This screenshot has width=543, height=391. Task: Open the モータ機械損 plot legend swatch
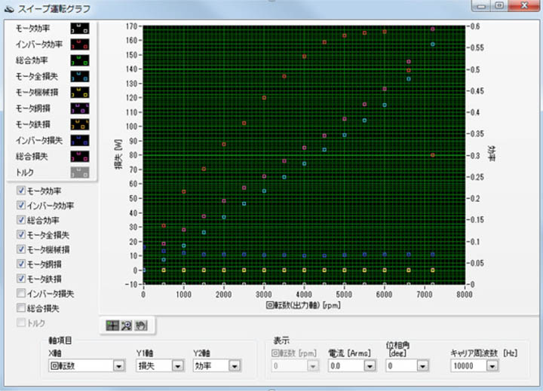coord(80,93)
